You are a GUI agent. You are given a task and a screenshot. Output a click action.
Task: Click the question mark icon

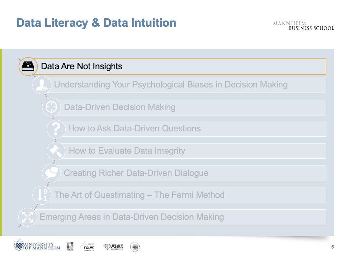tap(56, 129)
